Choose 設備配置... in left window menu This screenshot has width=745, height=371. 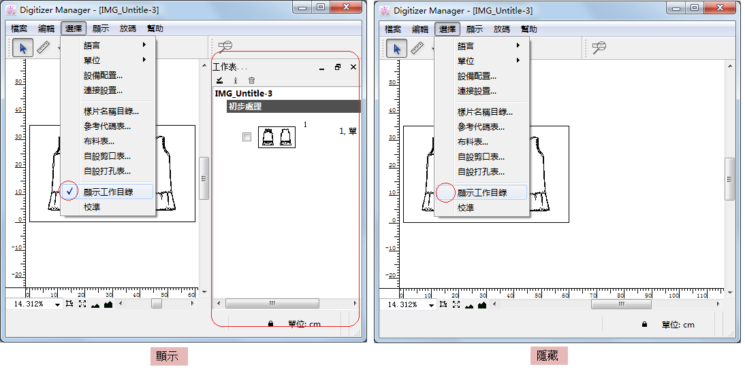tap(103, 75)
